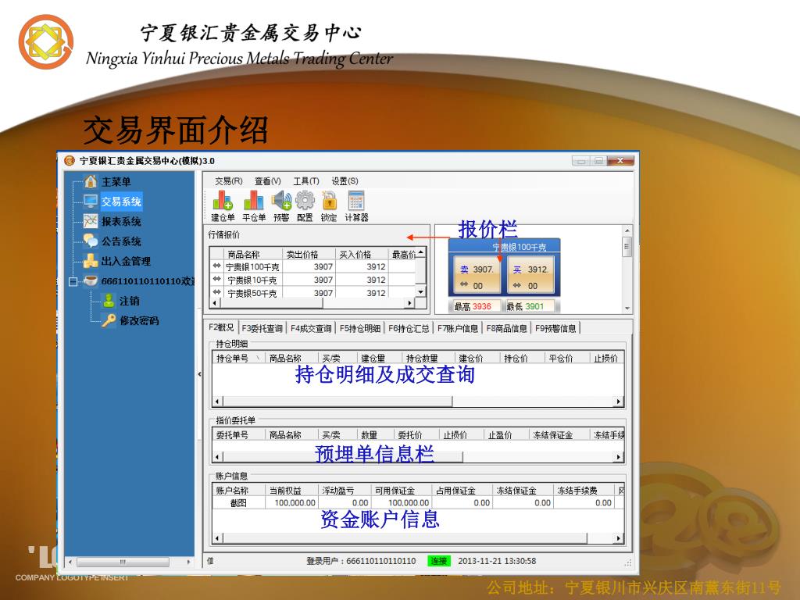The width and height of the screenshot is (800, 600).
Task: Select the 宁贵银10千克 quote row
Action: (x=313, y=280)
